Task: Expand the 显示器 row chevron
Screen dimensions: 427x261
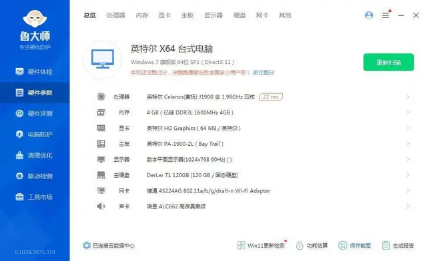Action: (x=408, y=159)
